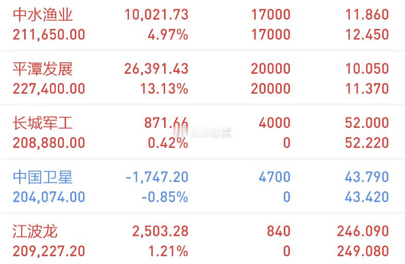405x264 pixels.
Task: Select the 中国卫星 stock name
Action: (43, 177)
